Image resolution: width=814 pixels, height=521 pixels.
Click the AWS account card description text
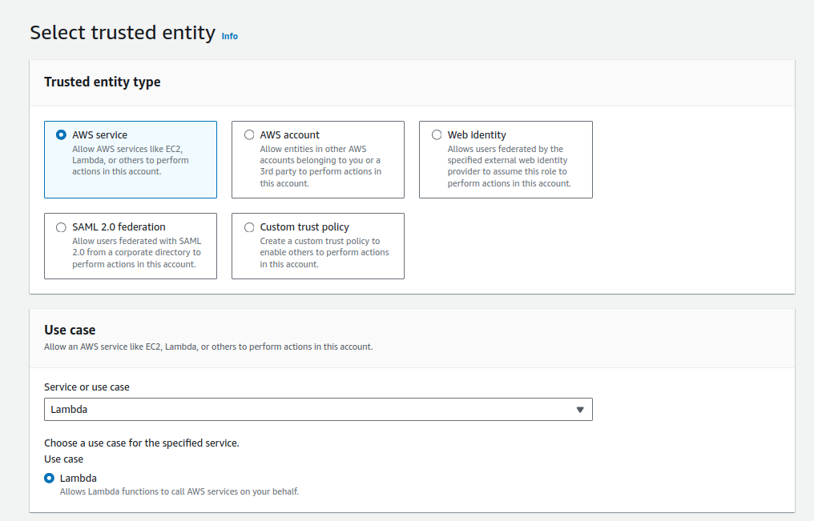click(320, 166)
